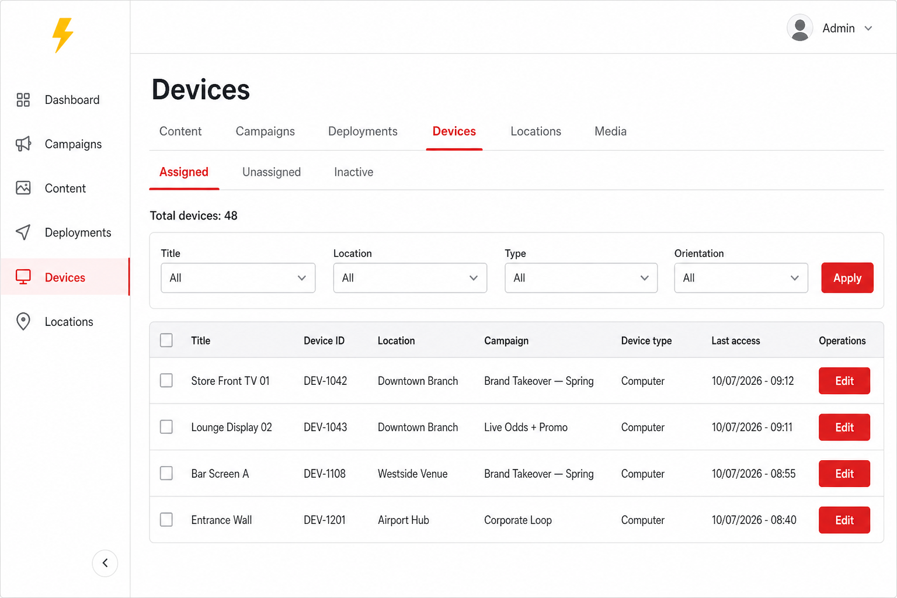Click the Admin user avatar
The height and width of the screenshot is (598, 897).
tap(799, 28)
